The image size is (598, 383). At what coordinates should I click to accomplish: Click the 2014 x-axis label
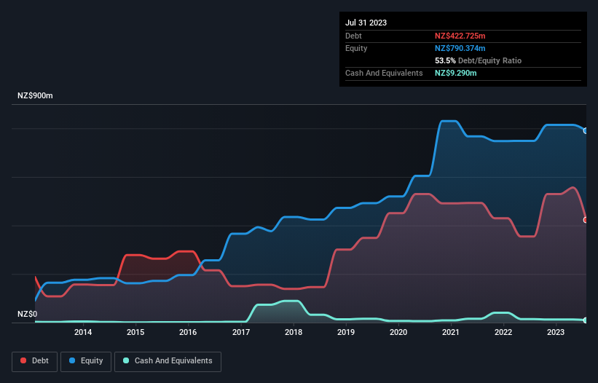[x=83, y=332]
